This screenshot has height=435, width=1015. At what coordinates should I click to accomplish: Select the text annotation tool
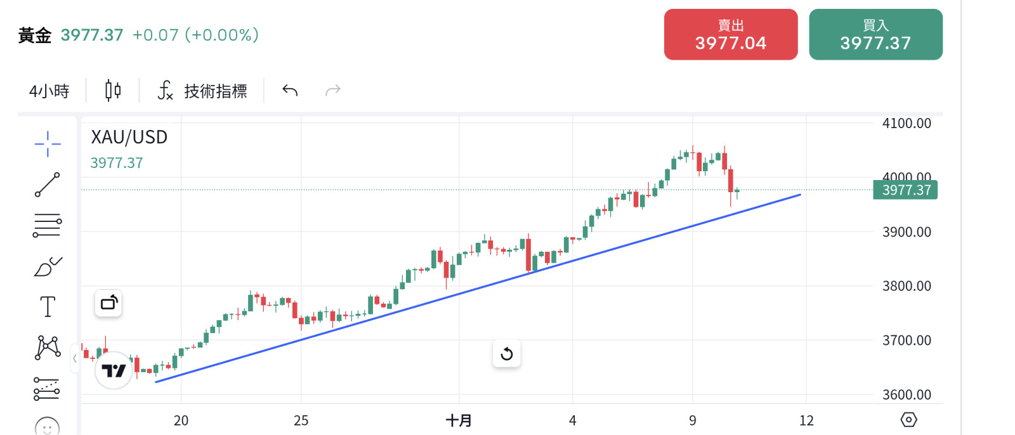pos(46,306)
